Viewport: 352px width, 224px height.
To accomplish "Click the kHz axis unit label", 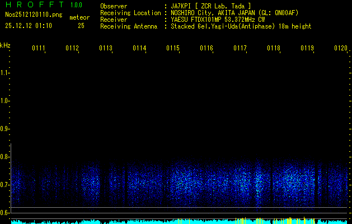I will point(6,45).
